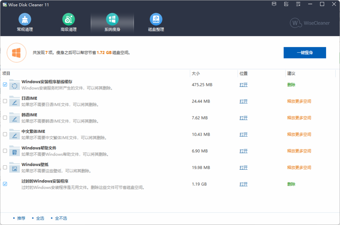
Task: Click the Windows logo icon above the list
Action: 16,52
